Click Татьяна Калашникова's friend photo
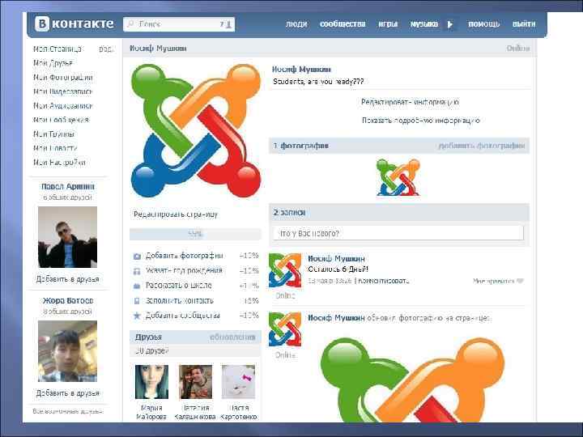Screen dimensions: 583x437 pyautogui.click(x=196, y=382)
